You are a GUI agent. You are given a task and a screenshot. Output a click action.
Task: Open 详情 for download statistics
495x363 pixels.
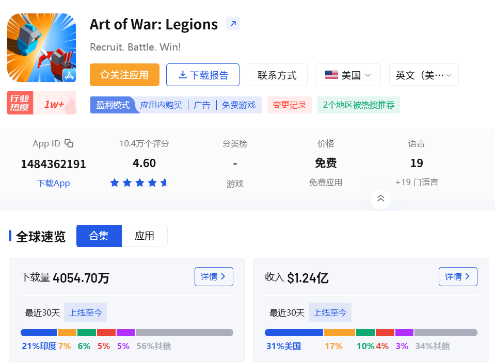(213, 276)
